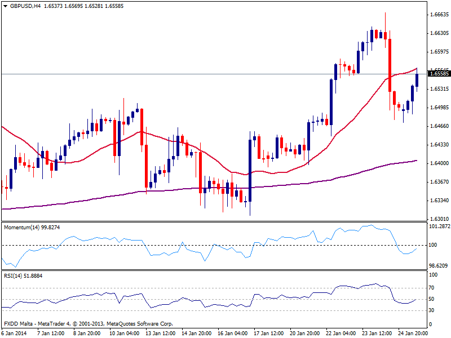Viewport: 451px width, 338px height.
Task: Click the price scale label 1.66305
Action: [439, 33]
